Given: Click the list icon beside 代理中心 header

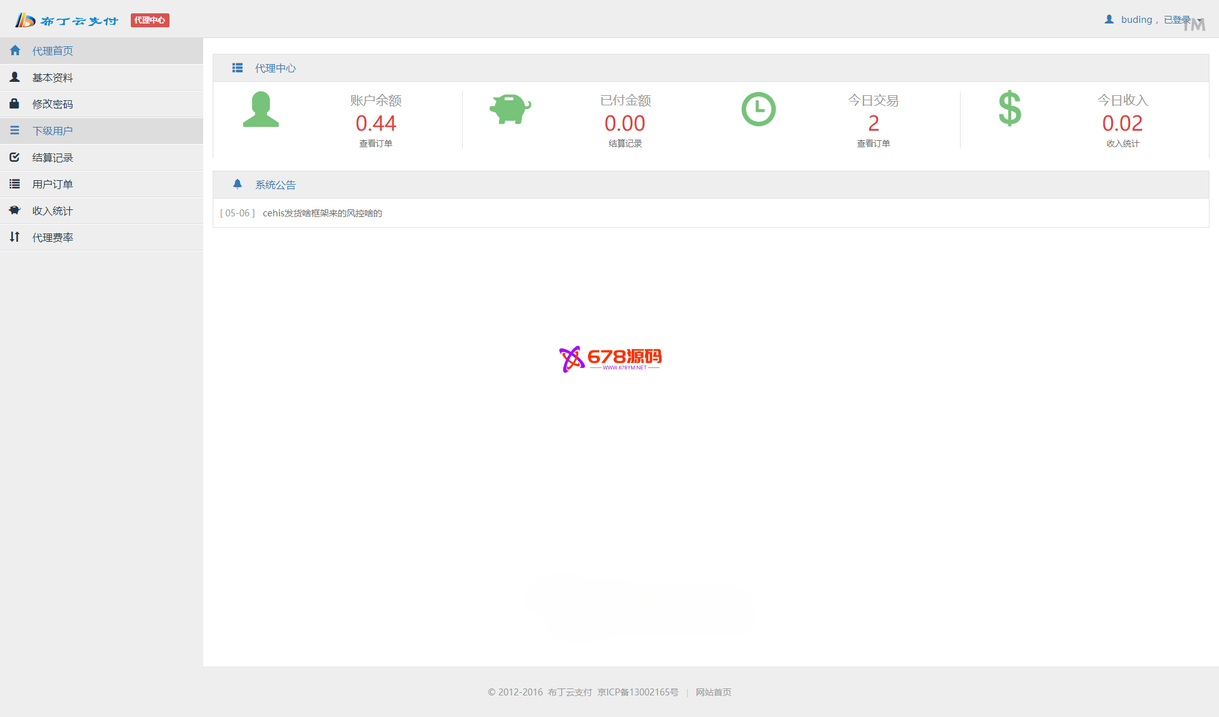Looking at the screenshot, I should coord(237,68).
